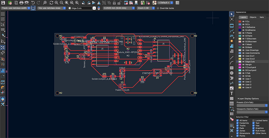
Task: Switch to the Objects tab
Action: (253, 17)
